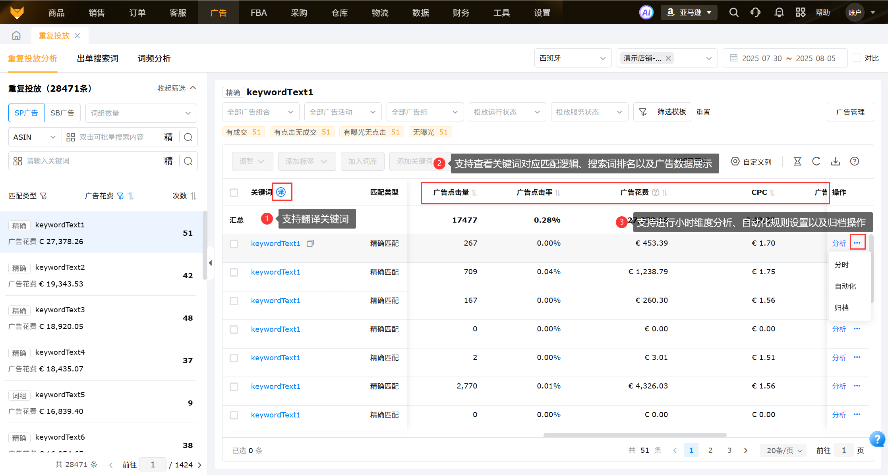Viewport: 888px width, 475px height.
Task: Tick the checkbox of the first keywordText1 row
Action: tap(234, 244)
